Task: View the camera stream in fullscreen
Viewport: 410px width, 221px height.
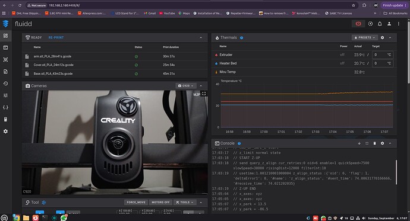Action: 204,94
